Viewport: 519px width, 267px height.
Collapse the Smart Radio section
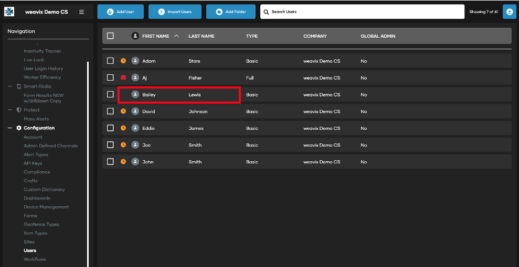[x=10, y=86]
